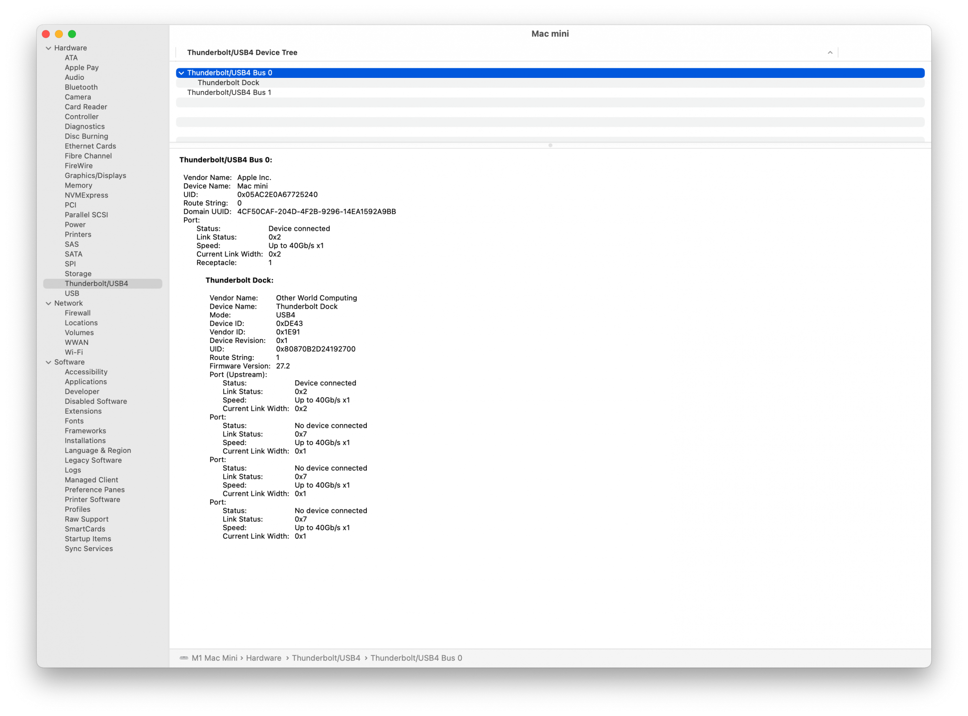Select Bluetooth in the Hardware list
The image size is (968, 716).
[81, 87]
